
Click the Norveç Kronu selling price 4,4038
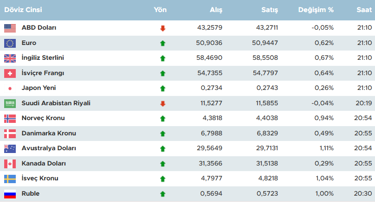pos(267,118)
